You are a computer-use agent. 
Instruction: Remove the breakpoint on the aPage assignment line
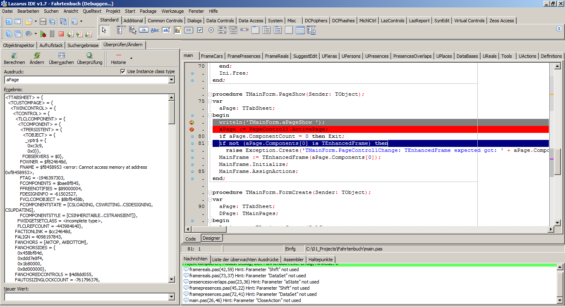(x=192, y=130)
